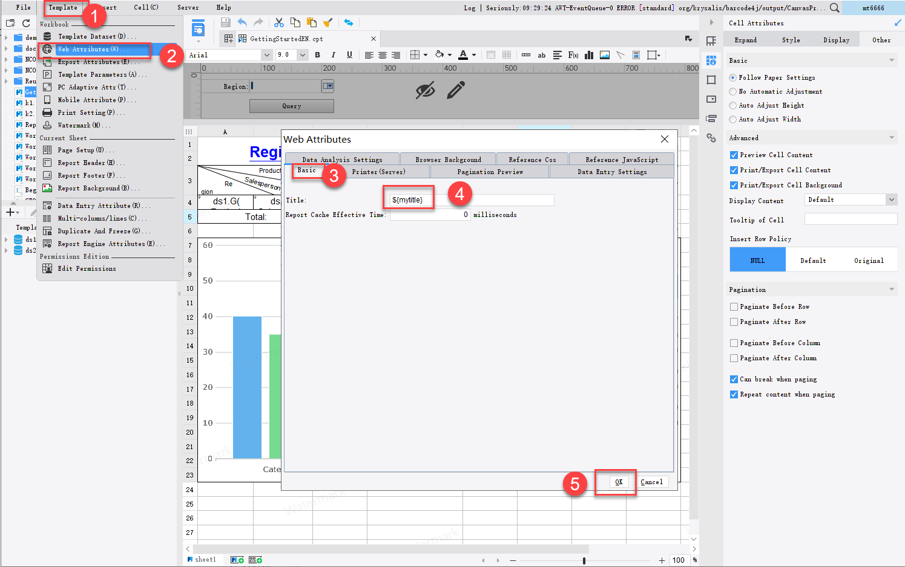Click the Hyperlink icon in the right sidebar
This screenshot has height=567, width=905.
coord(711,138)
